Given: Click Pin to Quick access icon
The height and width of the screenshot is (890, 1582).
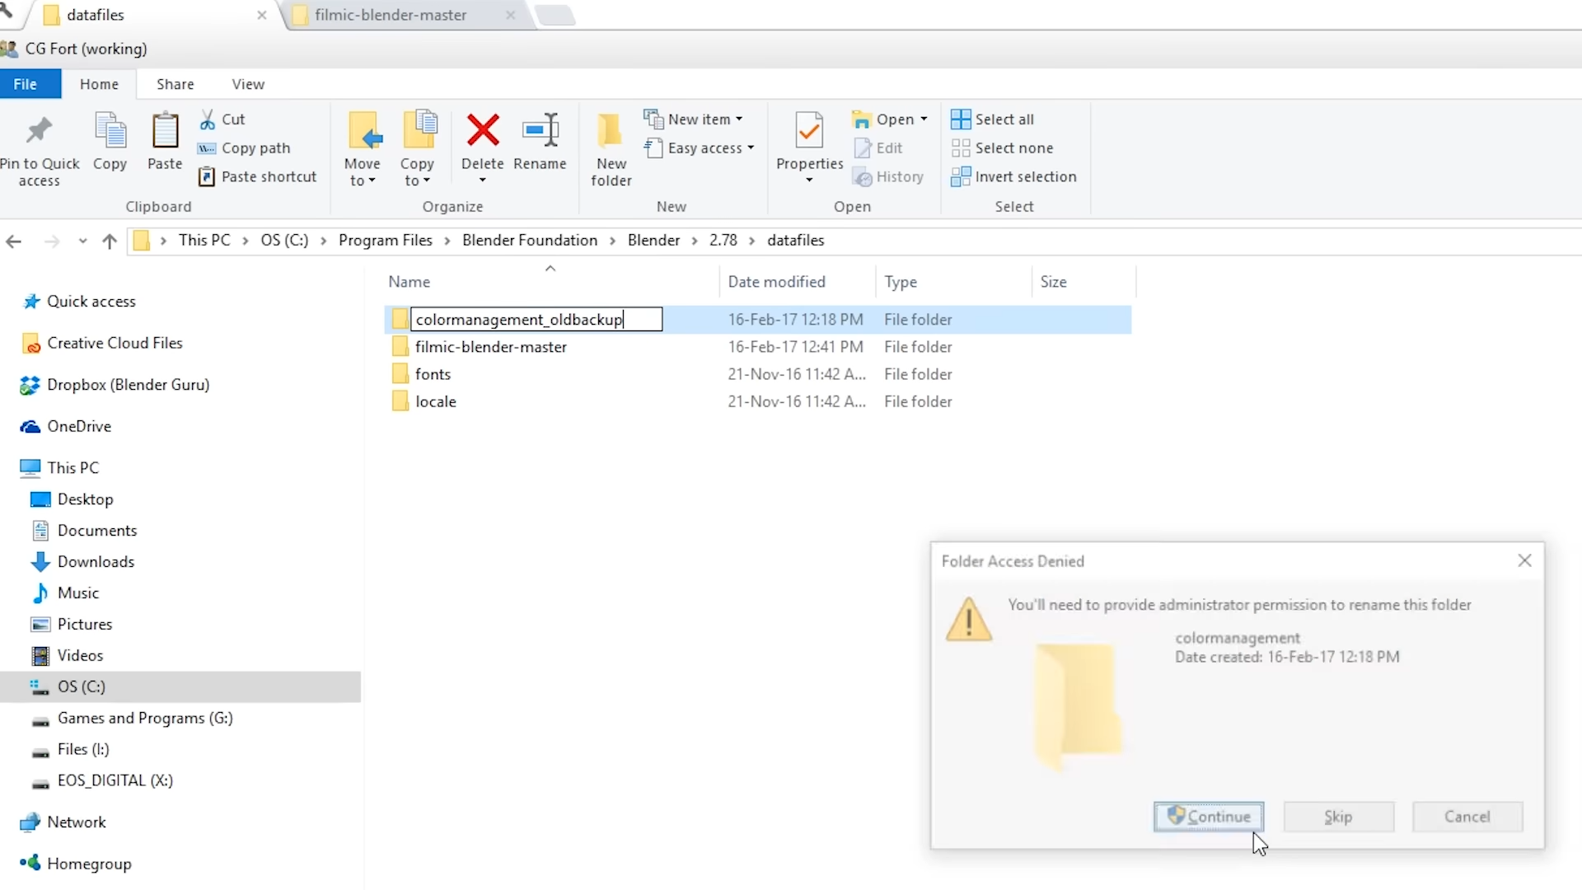Looking at the screenshot, I should (39, 130).
